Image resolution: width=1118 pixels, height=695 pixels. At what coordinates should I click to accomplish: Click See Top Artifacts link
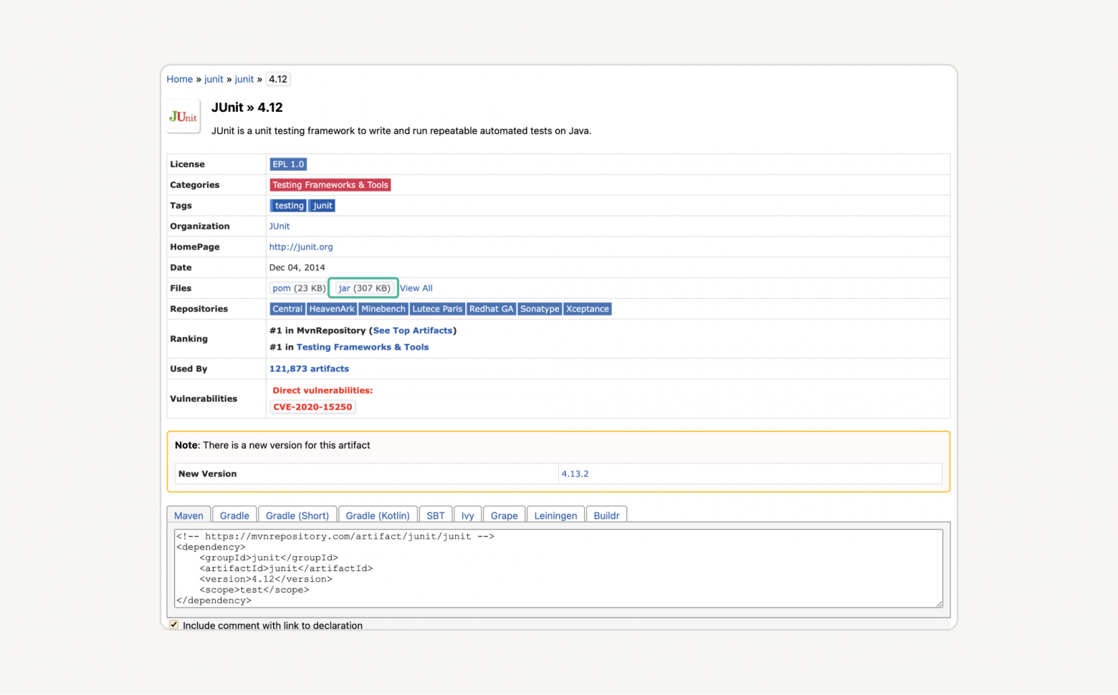click(413, 330)
